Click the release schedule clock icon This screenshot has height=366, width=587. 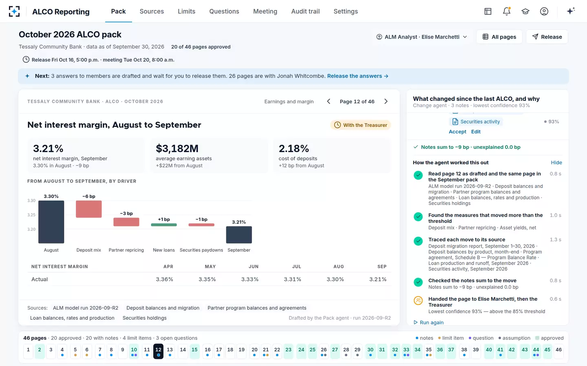point(26,59)
